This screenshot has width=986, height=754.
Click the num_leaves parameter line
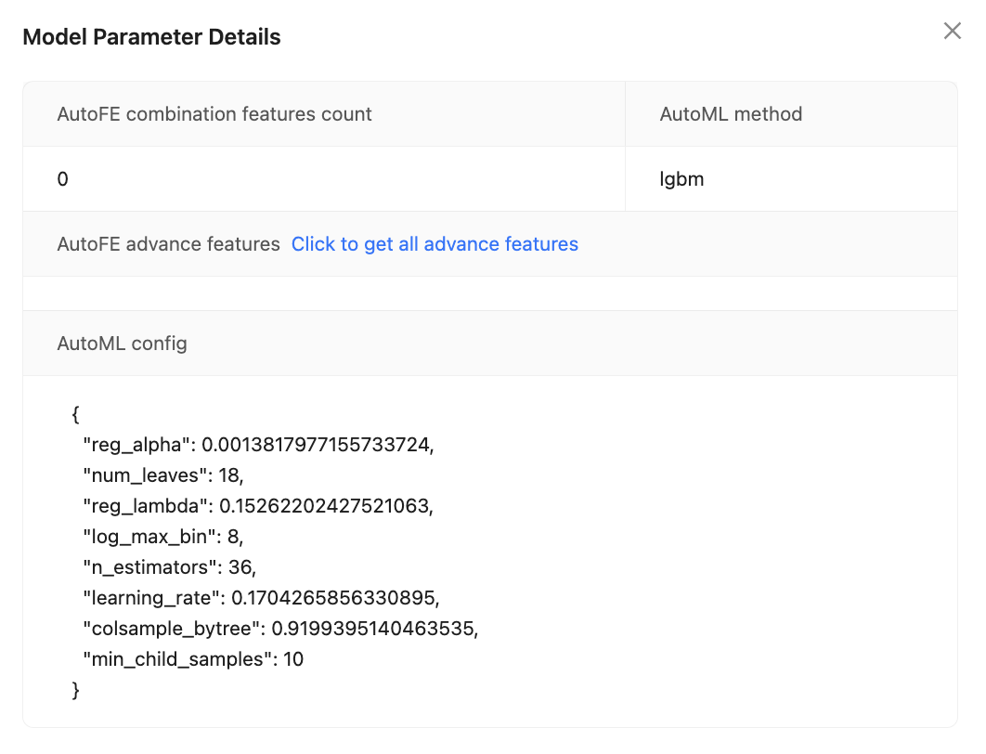162,475
